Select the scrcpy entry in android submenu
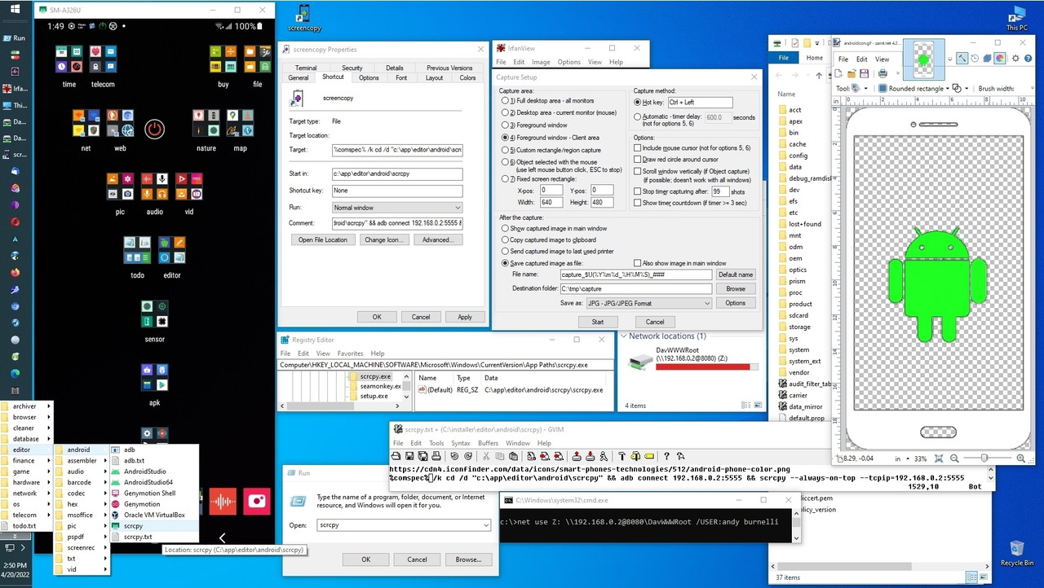1044x588 pixels. coord(154,526)
